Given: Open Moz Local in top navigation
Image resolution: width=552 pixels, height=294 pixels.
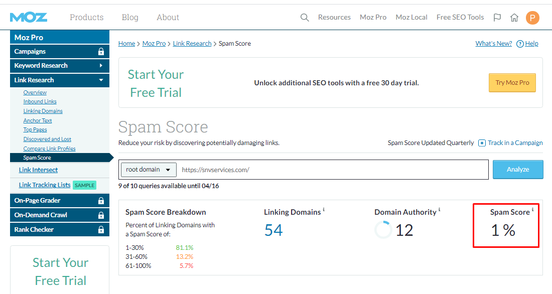Looking at the screenshot, I should [411, 17].
